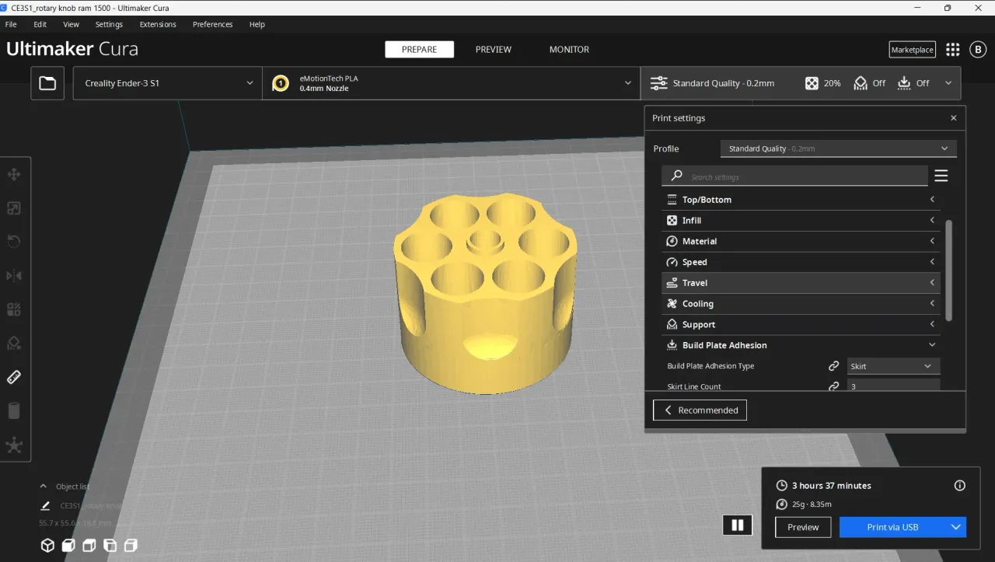Viewport: 995px width, 562px height.
Task: Switch to the PREVIEW tab
Action: pyautogui.click(x=493, y=49)
